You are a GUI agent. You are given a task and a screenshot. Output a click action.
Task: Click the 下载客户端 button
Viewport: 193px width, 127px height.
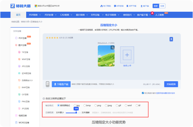click(x=61, y=84)
